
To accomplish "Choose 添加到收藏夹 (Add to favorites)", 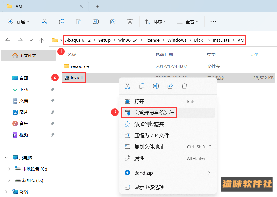I will pyautogui.click(x=168, y=124).
